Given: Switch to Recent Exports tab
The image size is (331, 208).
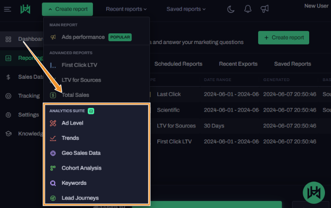Looking at the screenshot, I should (x=238, y=64).
